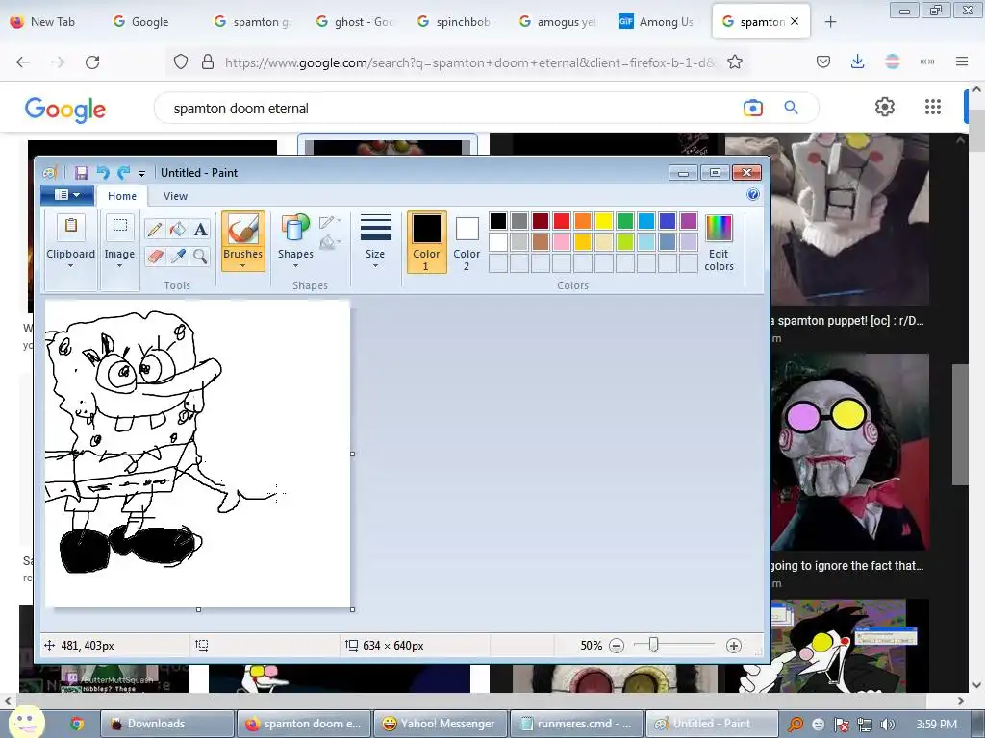Click the volume speaker tray icon
The image size is (985, 738).
[x=887, y=725]
